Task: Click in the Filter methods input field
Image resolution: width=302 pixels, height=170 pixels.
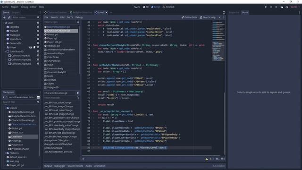Action: 60,98
